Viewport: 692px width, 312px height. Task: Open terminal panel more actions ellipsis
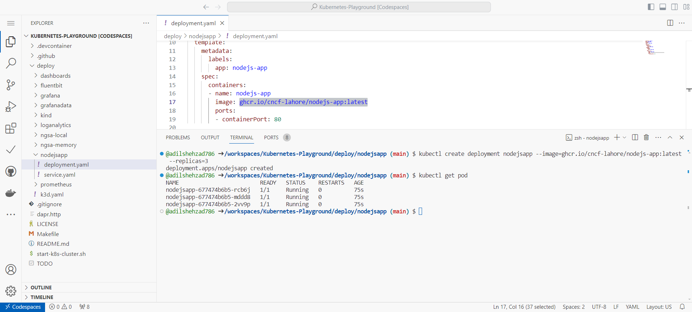point(658,137)
